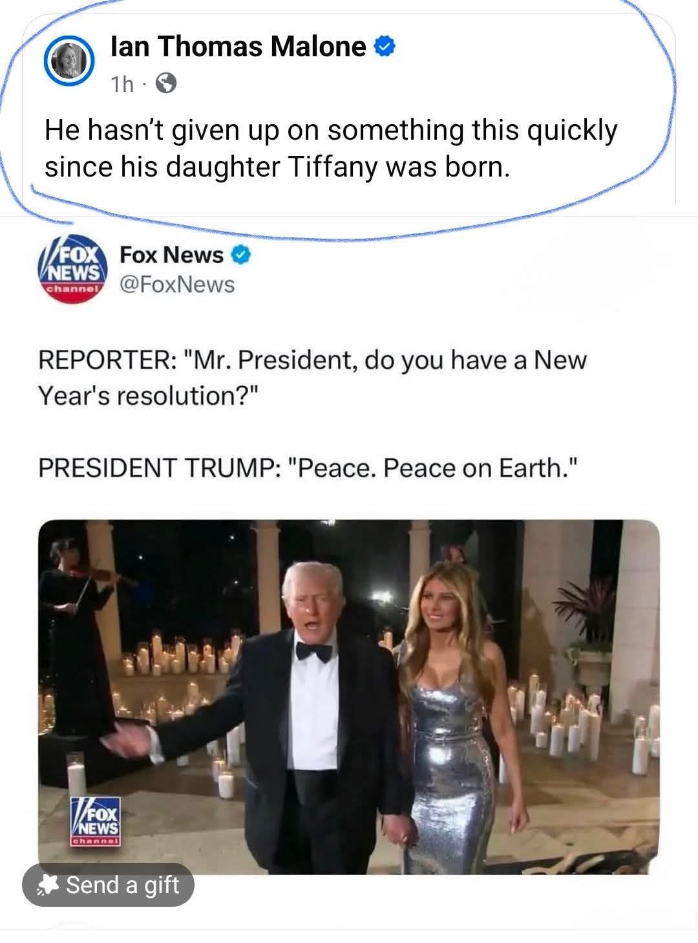Open Ian Thomas Malone's profile picture
Image resolution: width=698 pixels, height=943 pixels.
point(69,63)
